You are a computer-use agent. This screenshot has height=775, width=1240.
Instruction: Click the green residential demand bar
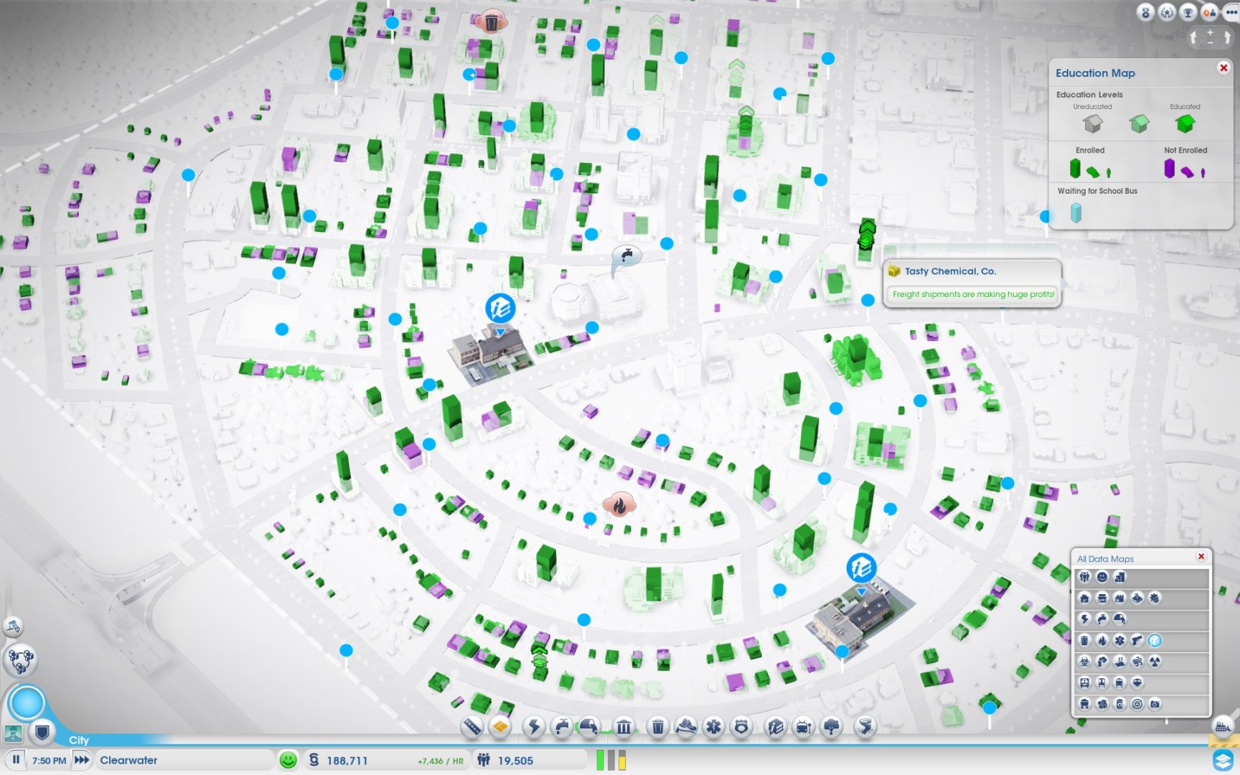tap(600, 760)
